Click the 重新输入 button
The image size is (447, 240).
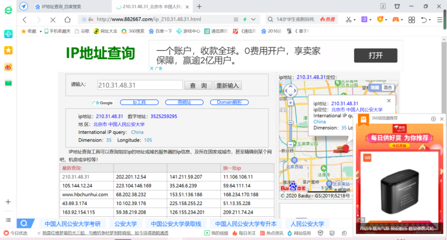[228, 86]
